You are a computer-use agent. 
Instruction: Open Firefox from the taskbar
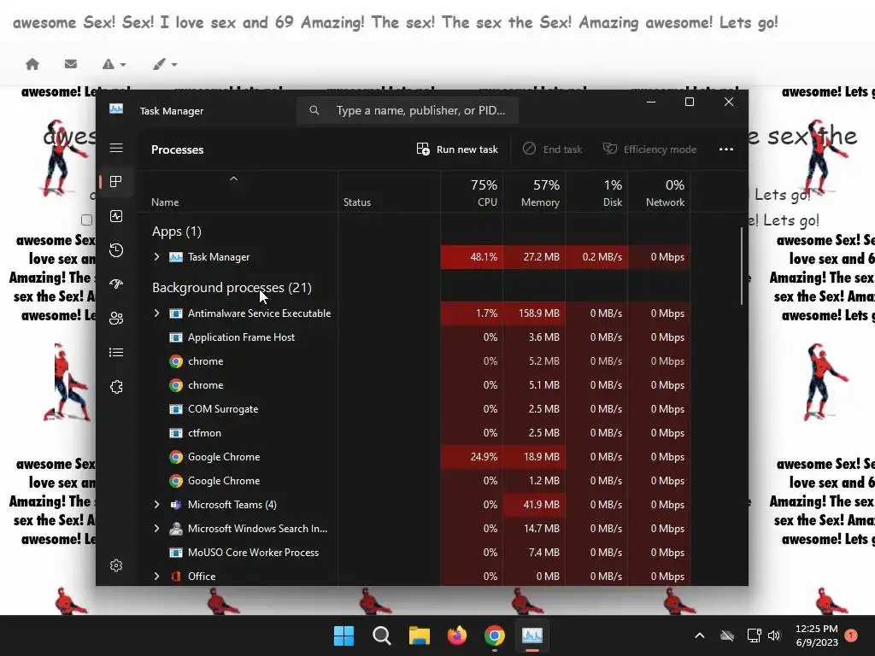(457, 635)
